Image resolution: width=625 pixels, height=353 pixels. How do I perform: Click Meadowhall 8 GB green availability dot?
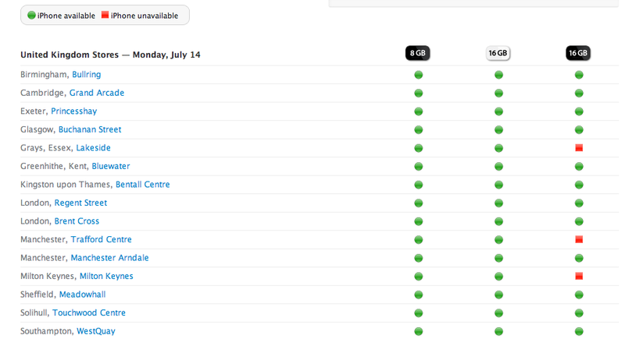[418, 295]
